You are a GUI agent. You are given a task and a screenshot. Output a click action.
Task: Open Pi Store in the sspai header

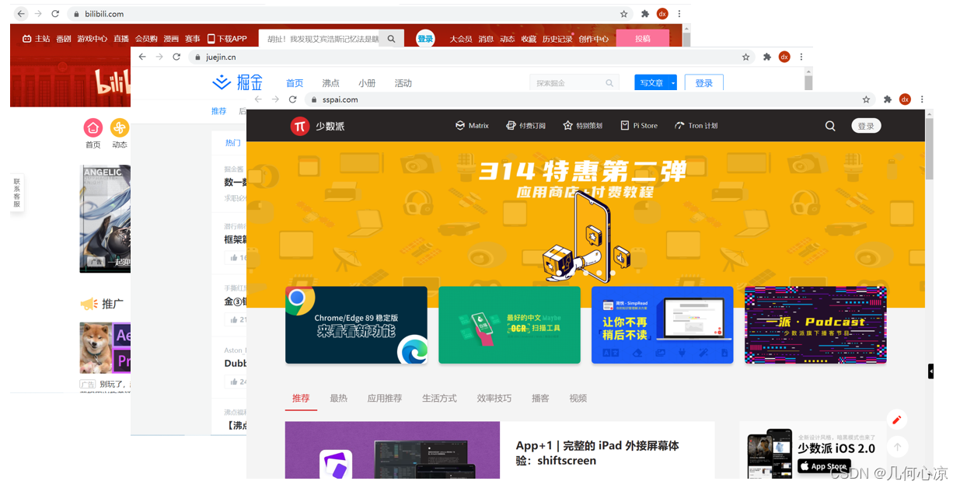pyautogui.click(x=639, y=125)
